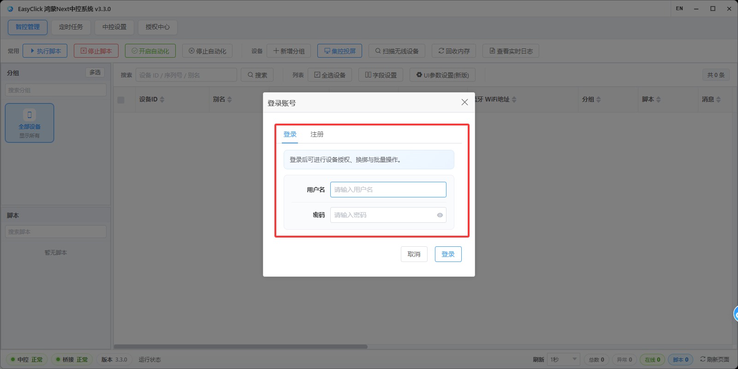
Task: Stop automation with 停止自动化
Action: coord(207,51)
